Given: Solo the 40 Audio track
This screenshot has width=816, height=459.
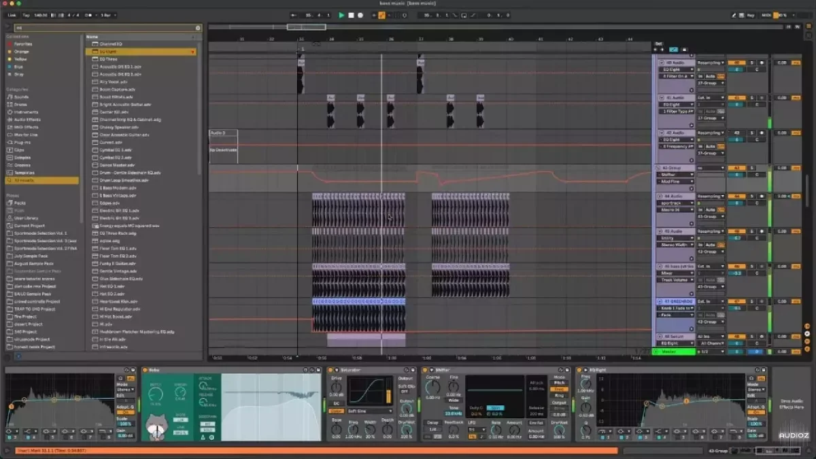Looking at the screenshot, I should (x=753, y=63).
